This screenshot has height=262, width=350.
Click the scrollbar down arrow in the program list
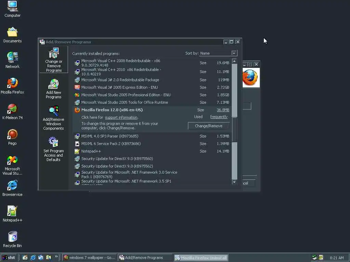(234, 182)
